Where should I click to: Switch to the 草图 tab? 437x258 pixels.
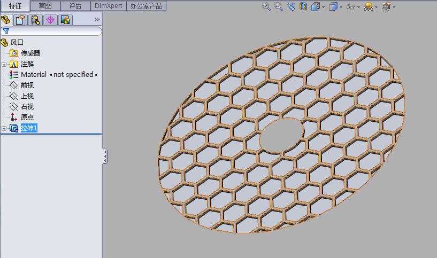click(x=45, y=6)
